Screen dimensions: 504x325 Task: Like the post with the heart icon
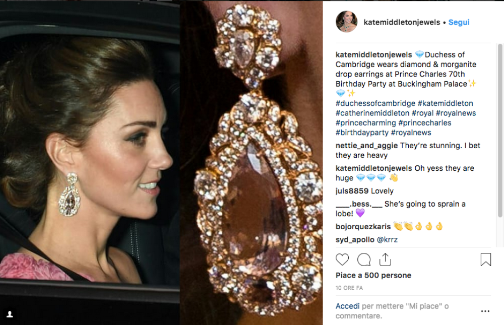[342, 259]
